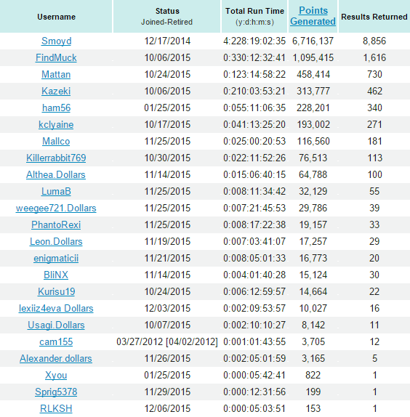This screenshot has width=410, height=417.
Task: Visit the Althea.Dollars user link
Action: [56, 175]
